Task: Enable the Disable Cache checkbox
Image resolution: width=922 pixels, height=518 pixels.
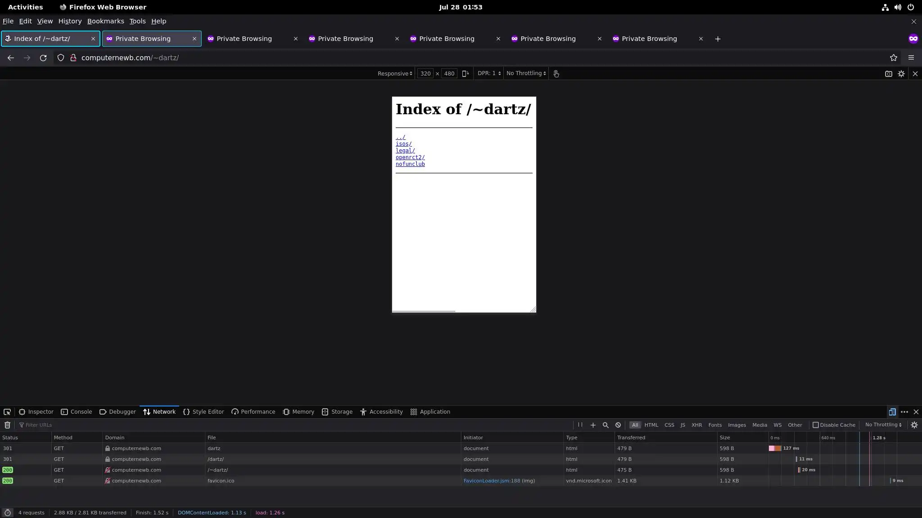Action: coord(815,425)
